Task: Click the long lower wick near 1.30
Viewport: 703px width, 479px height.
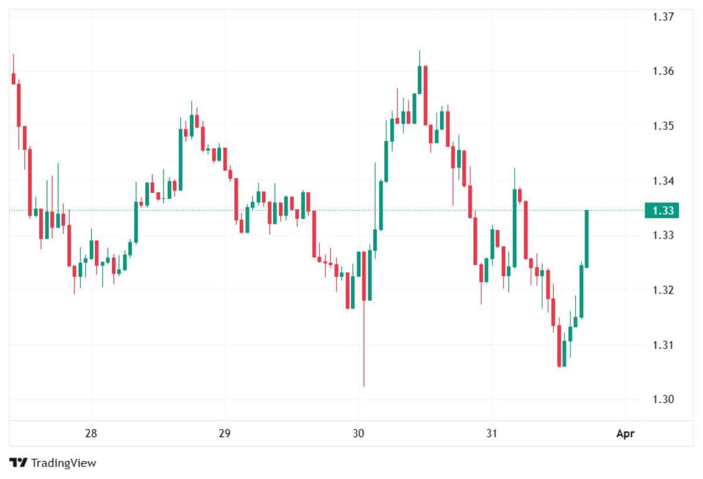Action: point(364,352)
